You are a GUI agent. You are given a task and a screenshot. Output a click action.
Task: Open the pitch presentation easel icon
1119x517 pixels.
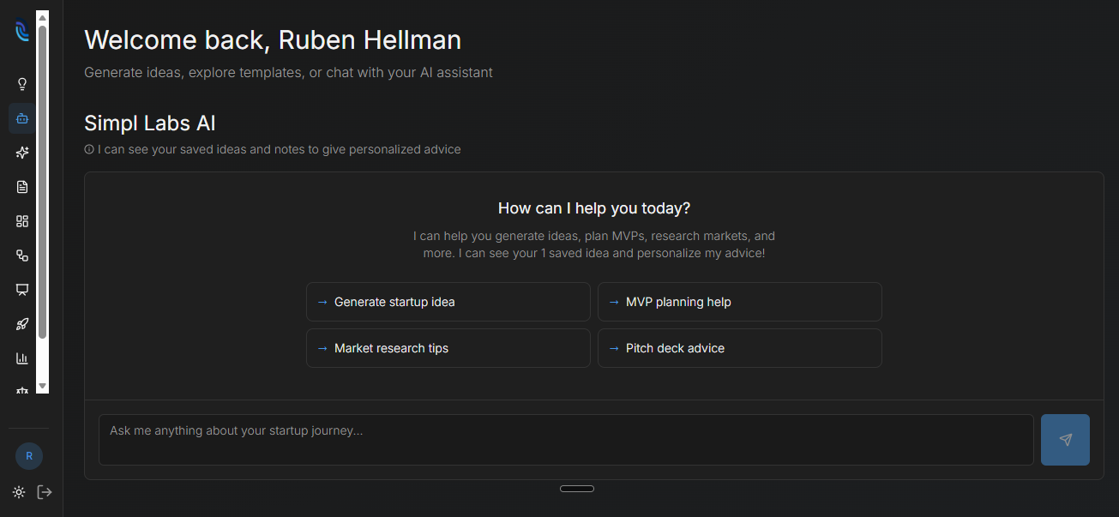(x=21, y=289)
